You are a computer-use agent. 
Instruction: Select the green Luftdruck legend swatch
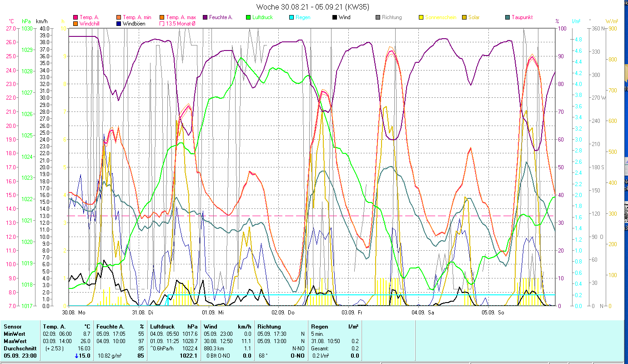click(248, 17)
